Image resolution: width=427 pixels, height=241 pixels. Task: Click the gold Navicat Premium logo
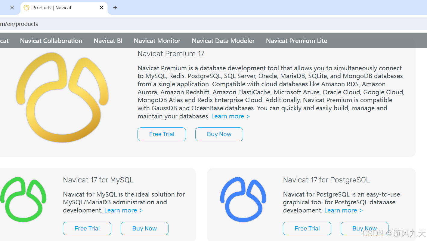[x=62, y=97]
